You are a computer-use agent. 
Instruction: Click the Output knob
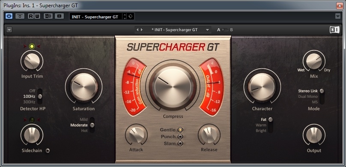[314, 135]
